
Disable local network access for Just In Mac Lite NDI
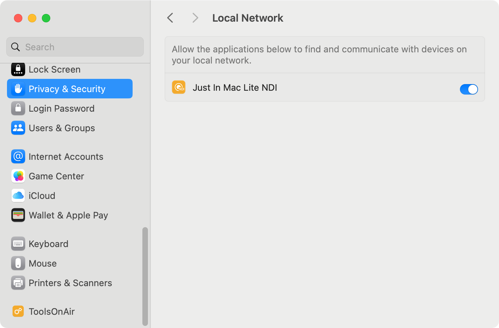pos(469,89)
